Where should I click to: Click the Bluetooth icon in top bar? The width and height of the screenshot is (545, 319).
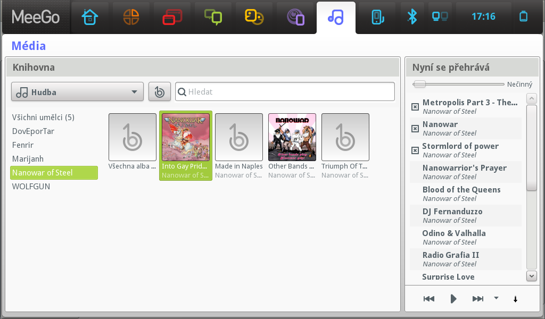click(412, 16)
